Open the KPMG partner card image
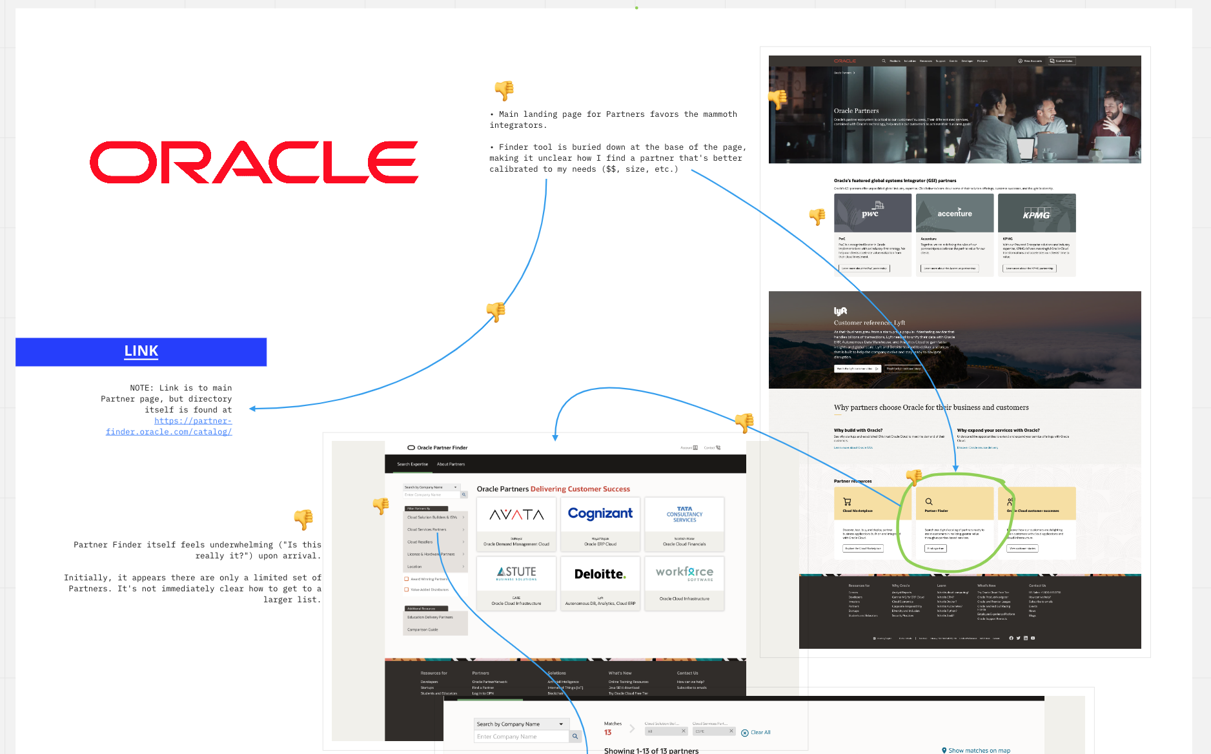This screenshot has width=1211, height=754. [1037, 213]
